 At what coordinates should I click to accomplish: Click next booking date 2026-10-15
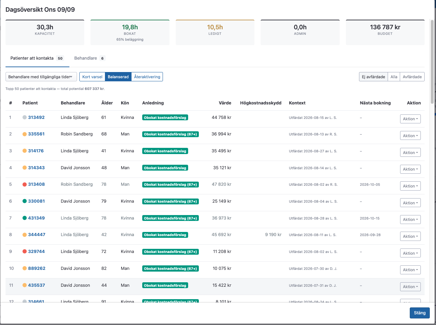click(x=370, y=218)
